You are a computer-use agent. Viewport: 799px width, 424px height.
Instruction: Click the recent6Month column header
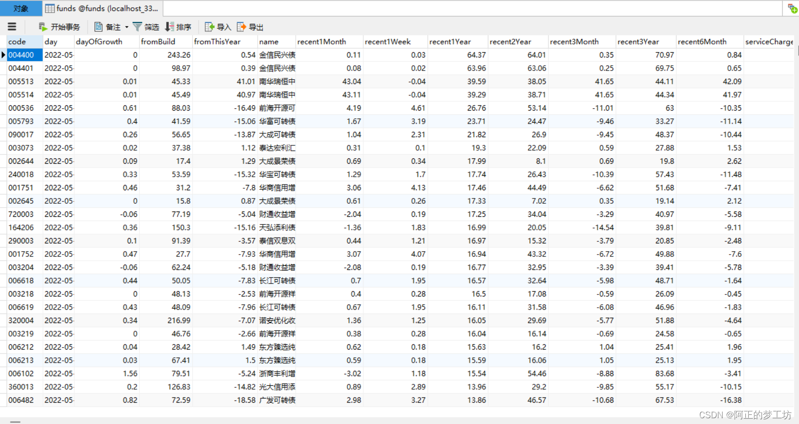coord(710,42)
